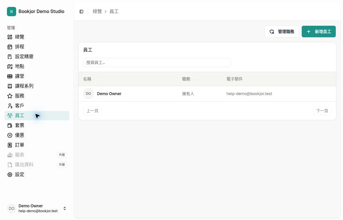Screen dimensions: 343x220
Task: Click the 員工 staff icon
Action: (x=10, y=116)
